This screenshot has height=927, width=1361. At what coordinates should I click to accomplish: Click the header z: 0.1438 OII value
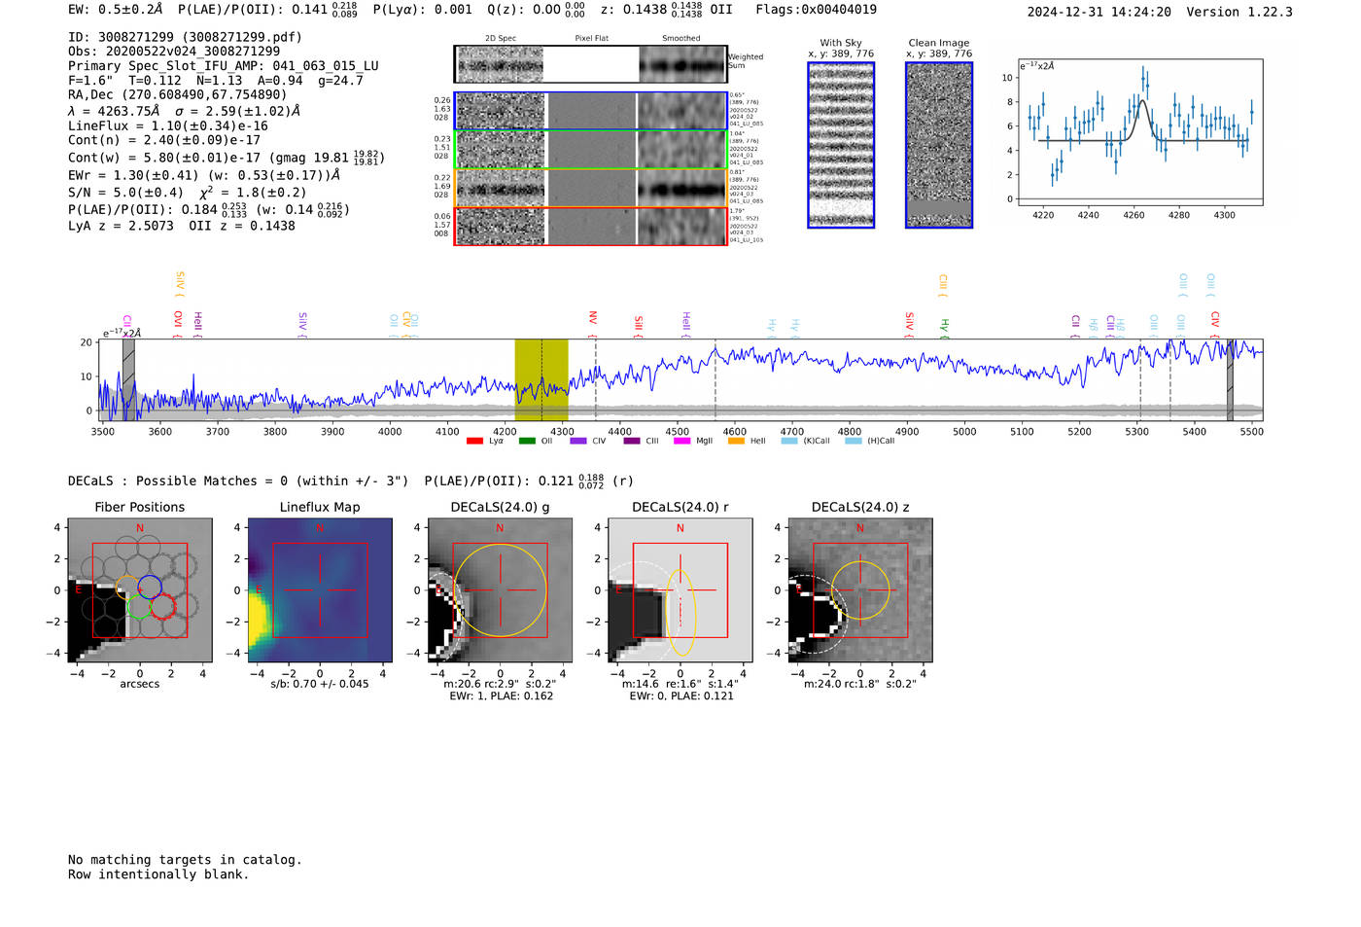click(x=666, y=10)
